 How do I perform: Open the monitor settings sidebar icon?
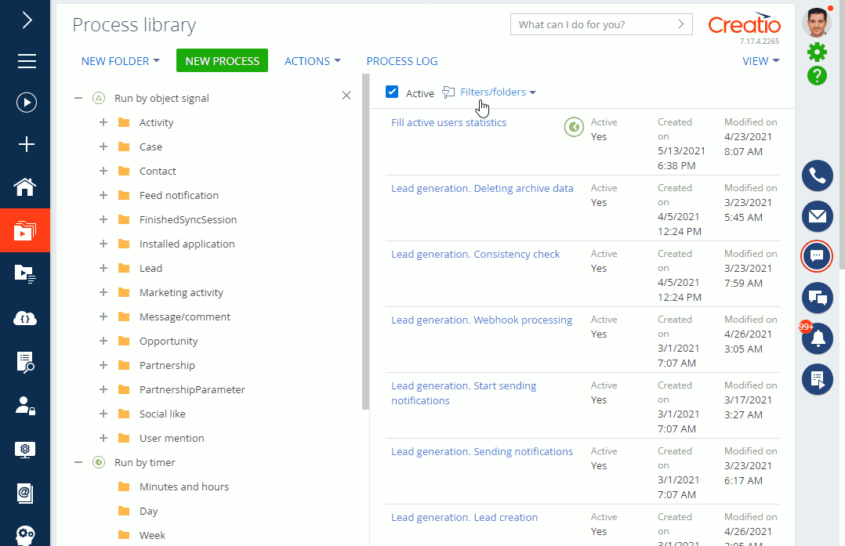point(25,450)
